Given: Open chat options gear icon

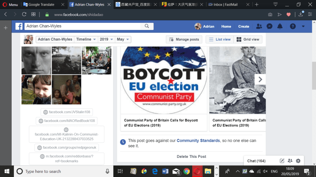Looking at the screenshot, I should (x=298, y=161).
